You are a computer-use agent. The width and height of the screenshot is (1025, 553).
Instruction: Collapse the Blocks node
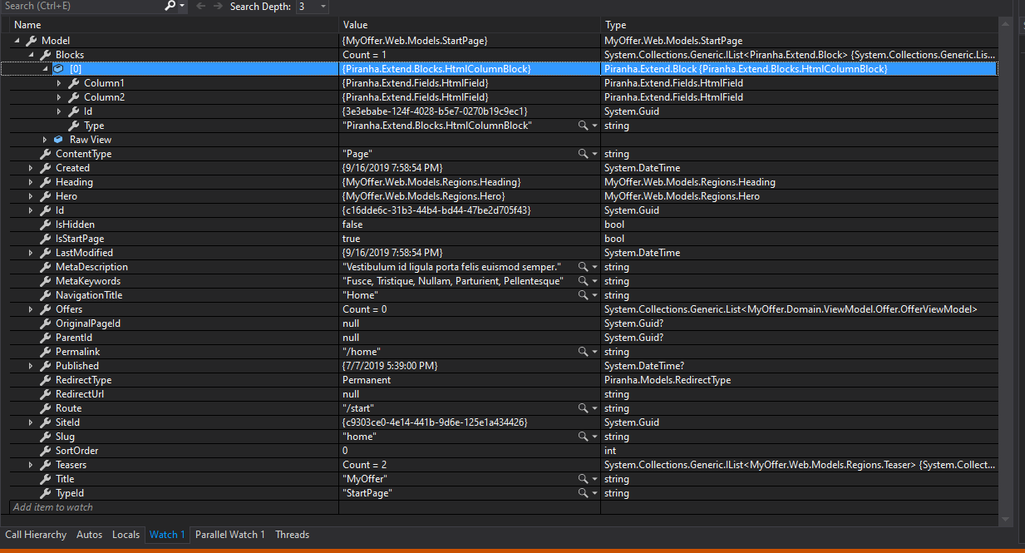coord(31,54)
